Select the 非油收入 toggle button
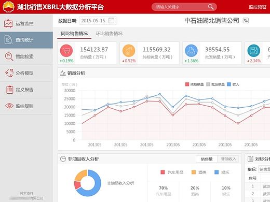Viewport: 270px width, 202px height. [x=228, y=159]
